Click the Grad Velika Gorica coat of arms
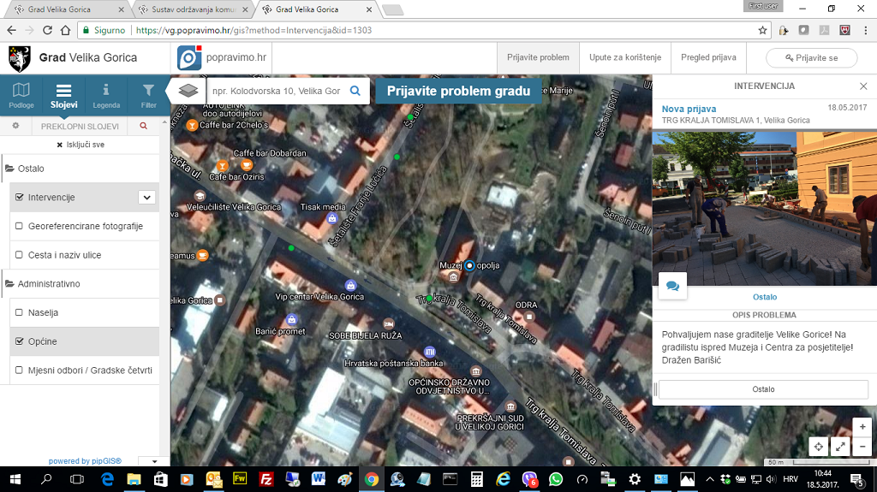The image size is (877, 492). 20,58
